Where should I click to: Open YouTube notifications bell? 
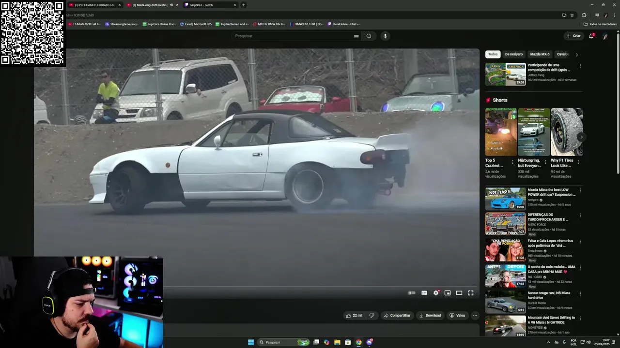coord(591,36)
